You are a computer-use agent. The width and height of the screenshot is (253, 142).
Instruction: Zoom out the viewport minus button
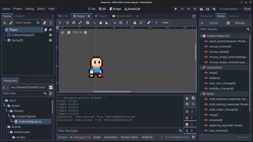(x=69, y=32)
